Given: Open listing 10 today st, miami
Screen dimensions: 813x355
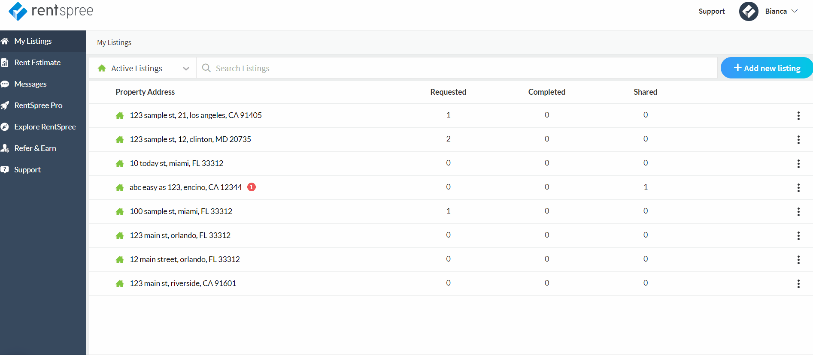Looking at the screenshot, I should pos(176,163).
